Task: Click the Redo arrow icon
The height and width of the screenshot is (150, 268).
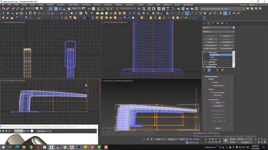Action: tap(8, 8)
